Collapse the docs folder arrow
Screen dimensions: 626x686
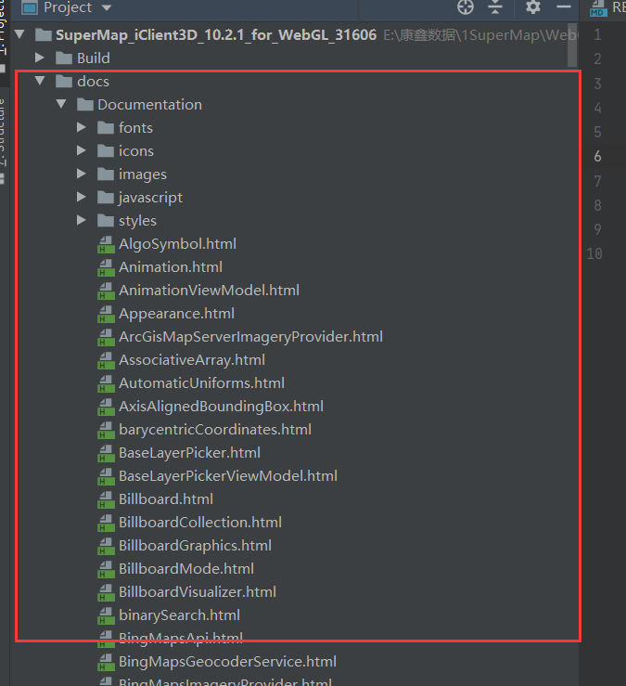pyautogui.click(x=40, y=81)
